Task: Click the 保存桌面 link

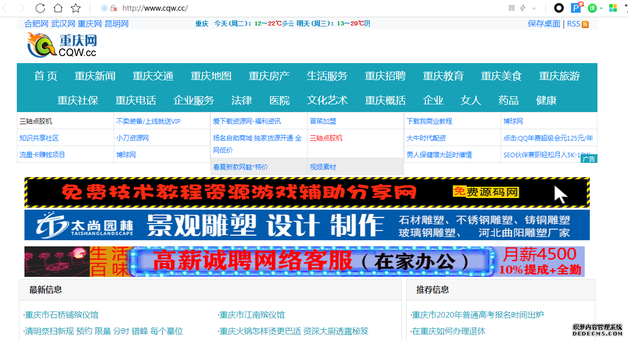Action: 544,24
